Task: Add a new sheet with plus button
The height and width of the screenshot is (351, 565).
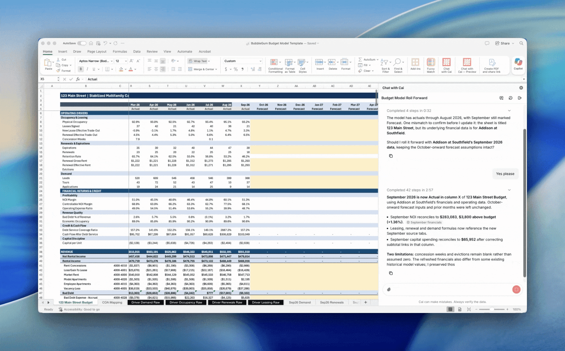Action: tap(365, 303)
